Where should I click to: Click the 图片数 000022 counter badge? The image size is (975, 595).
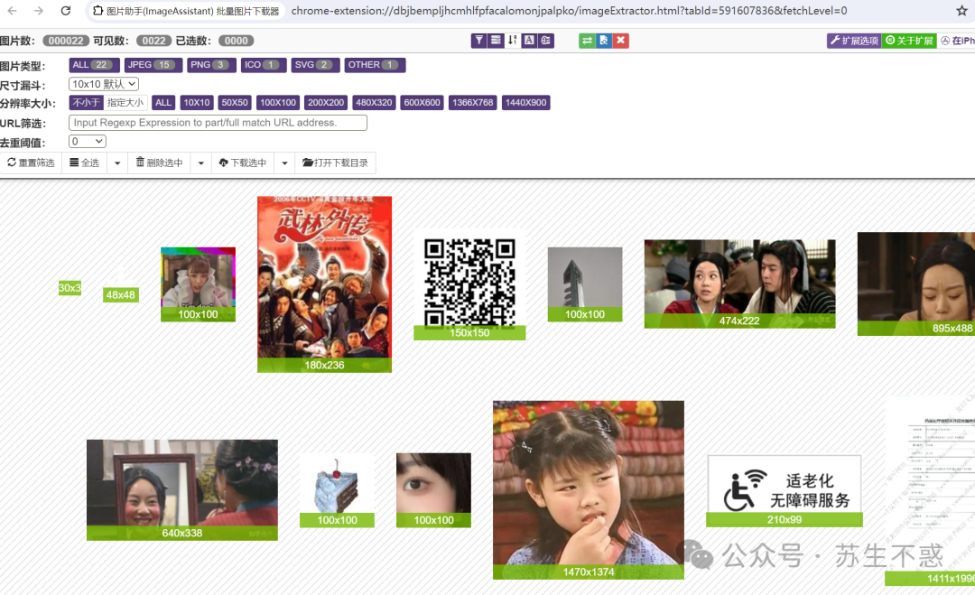tap(66, 41)
